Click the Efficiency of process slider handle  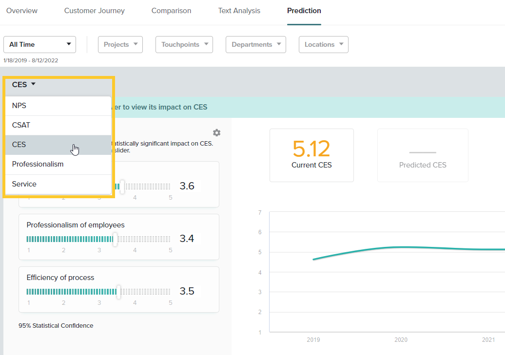118,291
